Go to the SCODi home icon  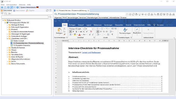coord(2,7)
